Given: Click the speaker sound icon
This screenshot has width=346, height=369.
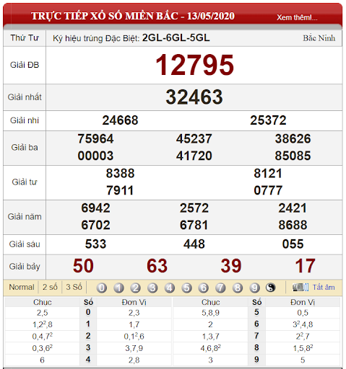Looking at the screenshot, I should (300, 288).
